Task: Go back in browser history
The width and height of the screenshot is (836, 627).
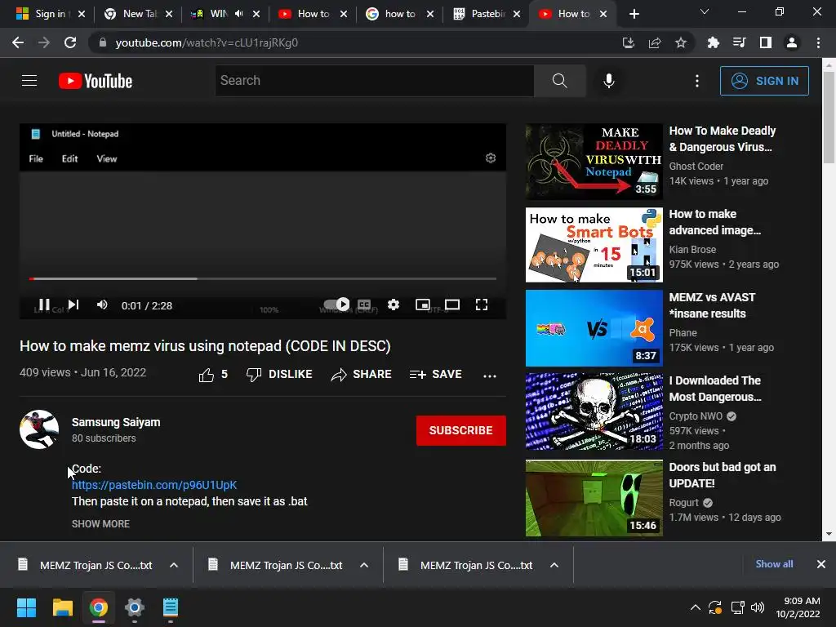Action: click(18, 42)
